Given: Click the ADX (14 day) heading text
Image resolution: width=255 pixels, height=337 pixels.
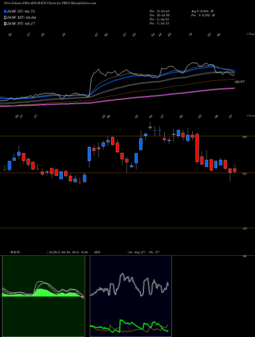Looking at the screenshot, I should coord(126,252).
